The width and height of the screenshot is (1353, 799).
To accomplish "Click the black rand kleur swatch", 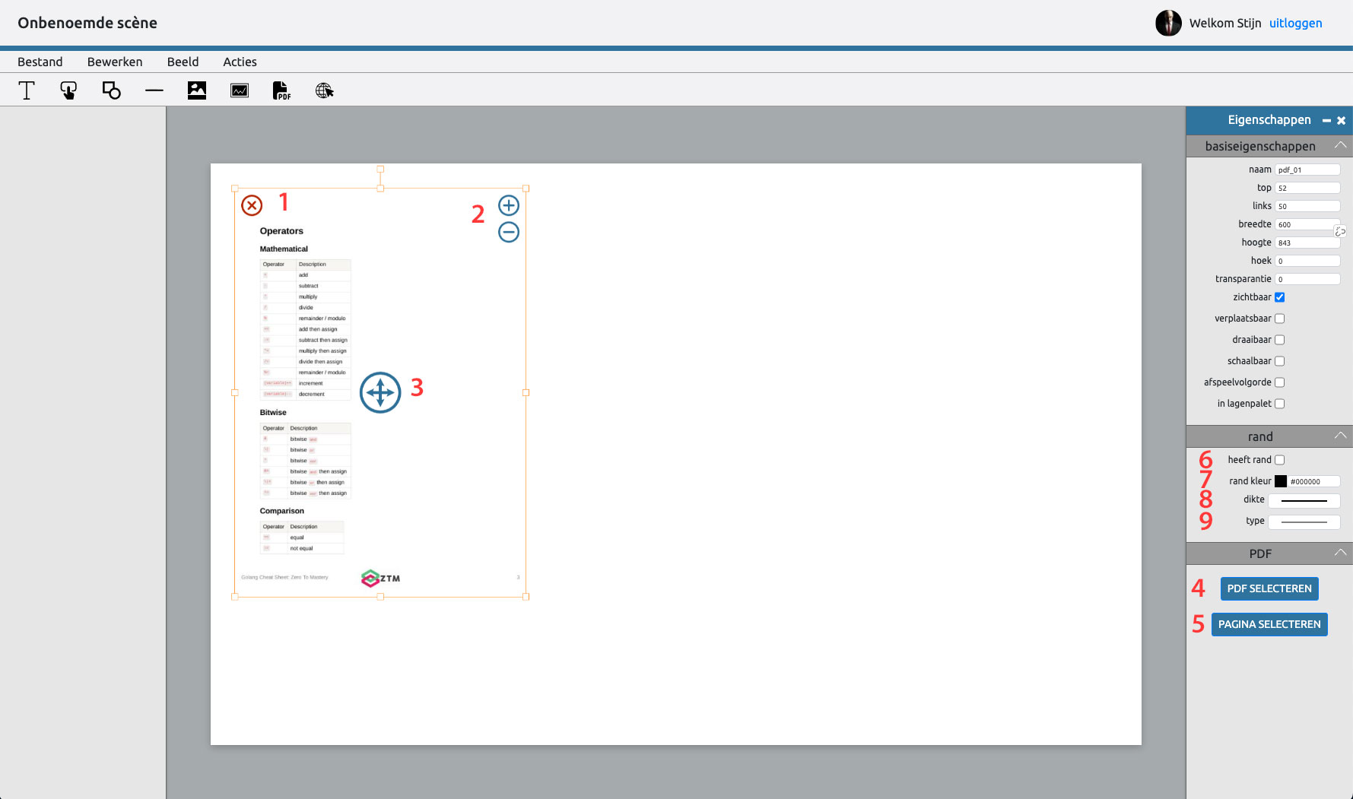I will (x=1281, y=481).
